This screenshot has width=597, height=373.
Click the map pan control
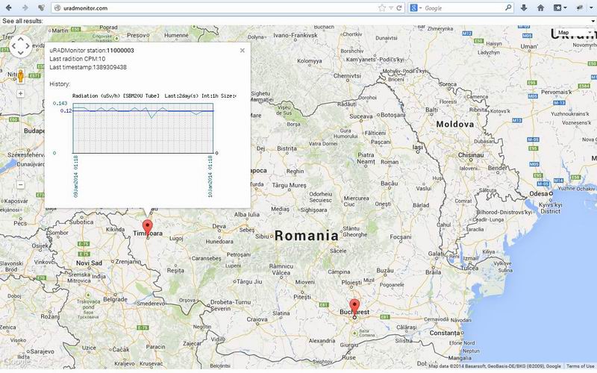[x=20, y=46]
